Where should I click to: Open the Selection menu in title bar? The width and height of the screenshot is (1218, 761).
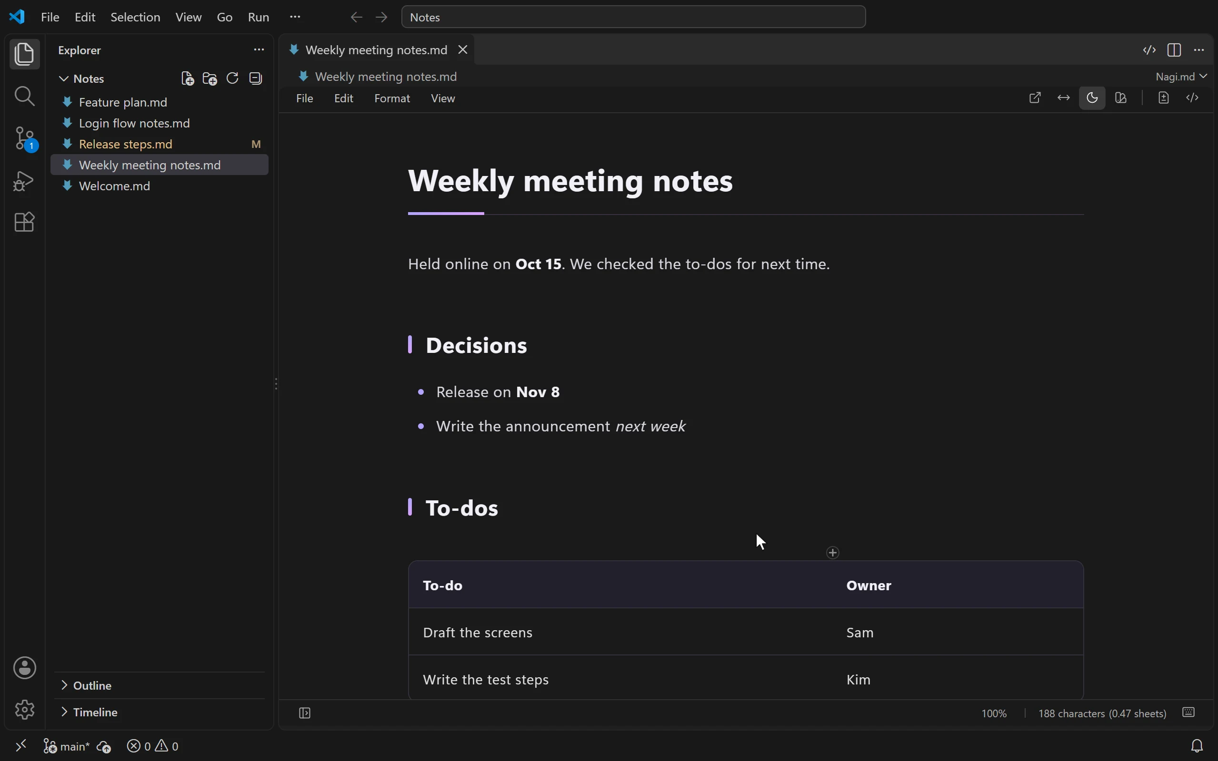135,17
